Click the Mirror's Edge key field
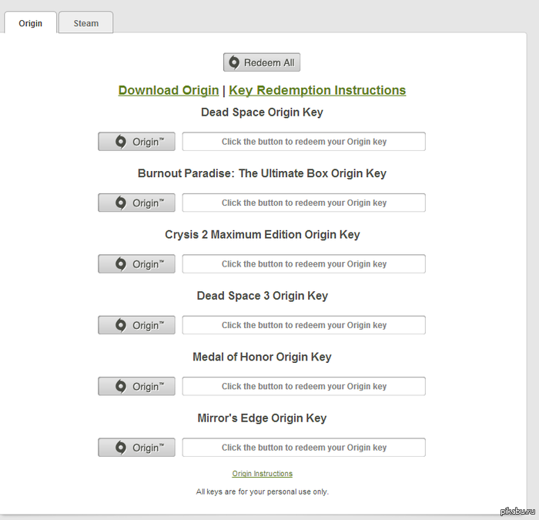This screenshot has height=520, width=539. (304, 448)
